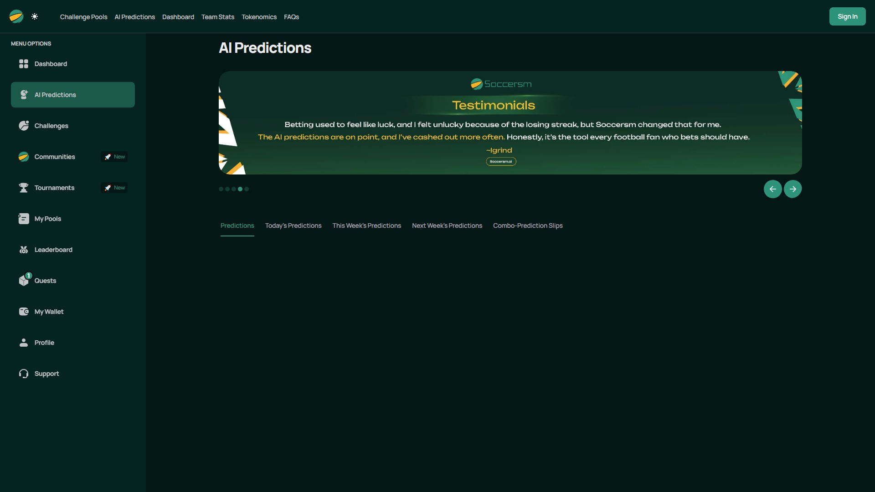The width and height of the screenshot is (875, 492).
Task: Click the New badge next to Communities
Action: [x=113, y=156]
